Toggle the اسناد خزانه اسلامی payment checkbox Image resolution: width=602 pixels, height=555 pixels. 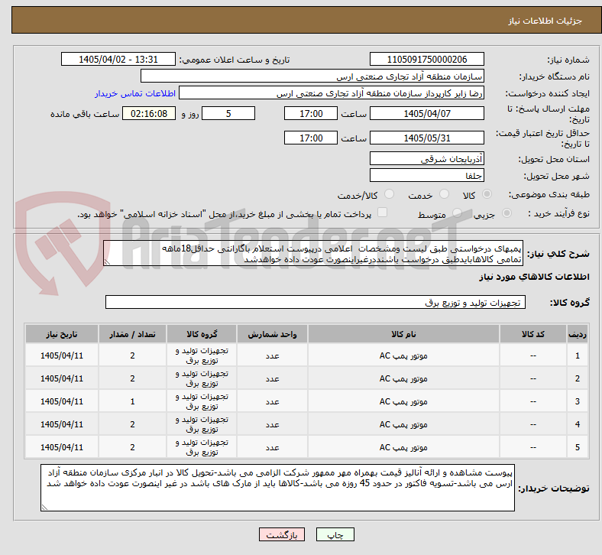click(x=383, y=213)
